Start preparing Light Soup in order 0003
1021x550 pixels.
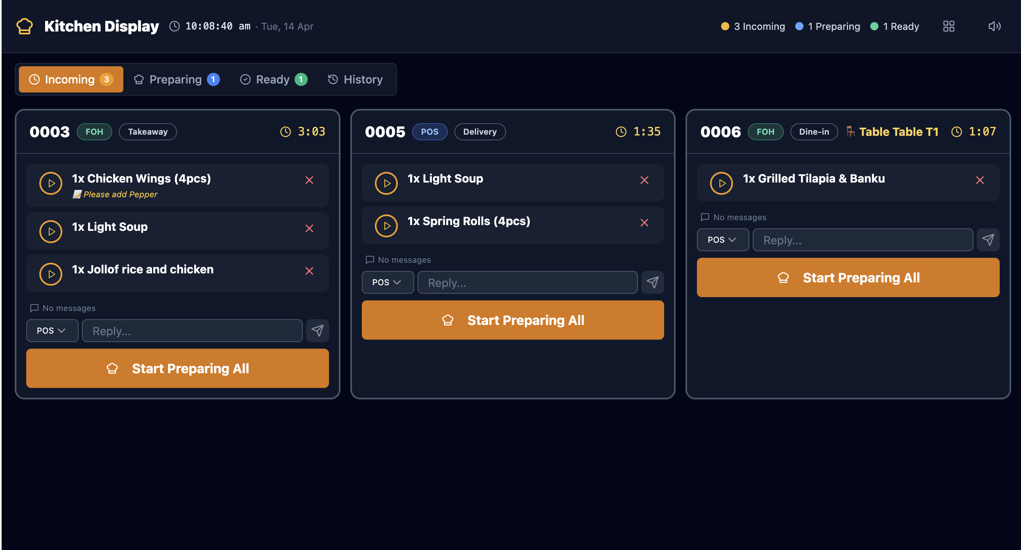51,232
